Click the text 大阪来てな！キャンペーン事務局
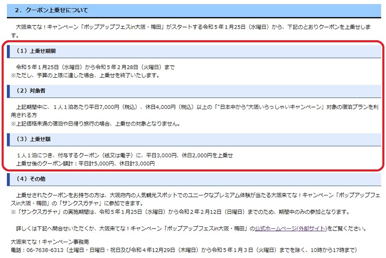 tap(50, 242)
